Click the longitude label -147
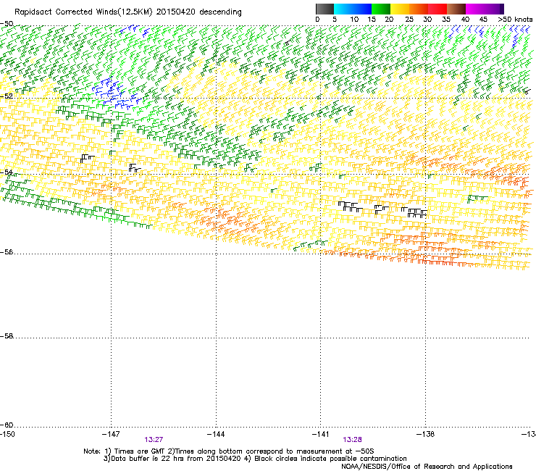Viewport: 536px width, 471px height. click(111, 434)
